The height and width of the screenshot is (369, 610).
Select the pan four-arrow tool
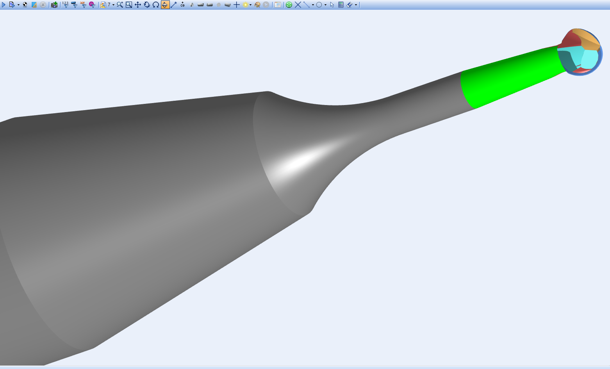[138, 5]
